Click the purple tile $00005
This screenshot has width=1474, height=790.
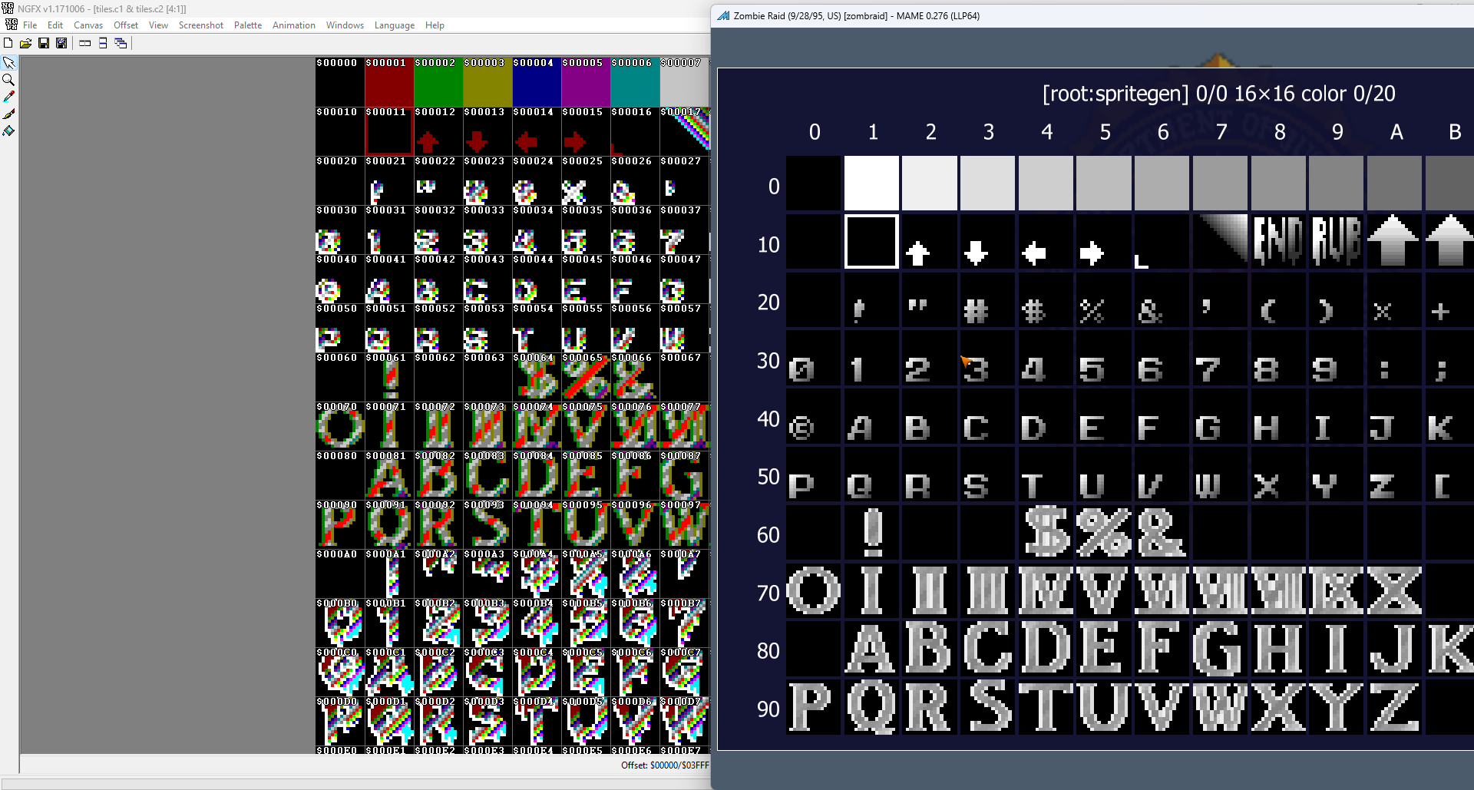pyautogui.click(x=586, y=82)
